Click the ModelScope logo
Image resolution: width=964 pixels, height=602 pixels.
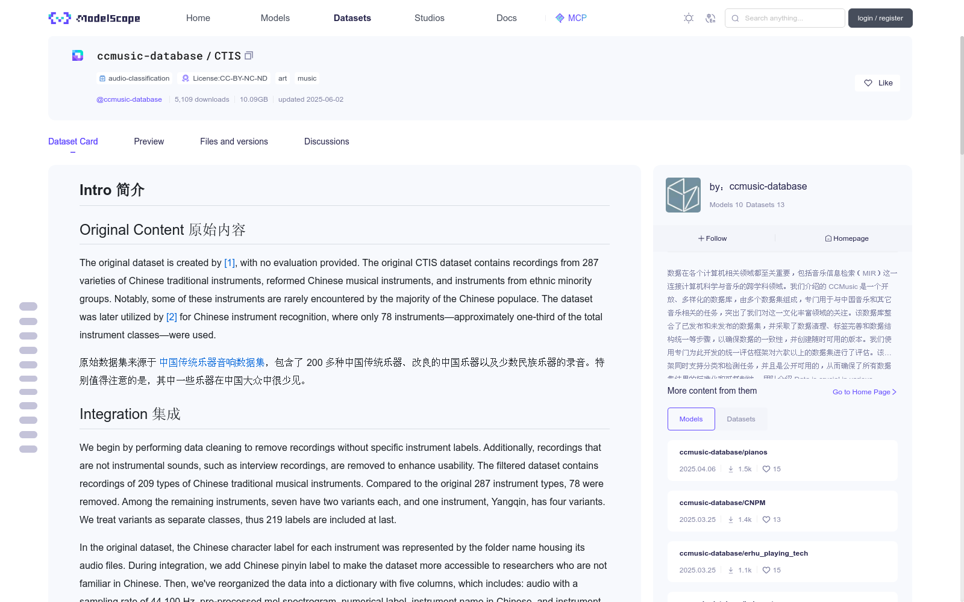[94, 18]
